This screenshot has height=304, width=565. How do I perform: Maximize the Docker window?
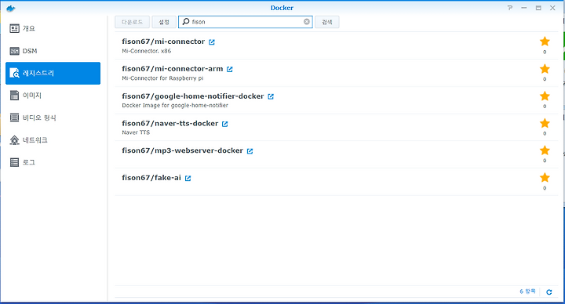click(538, 8)
